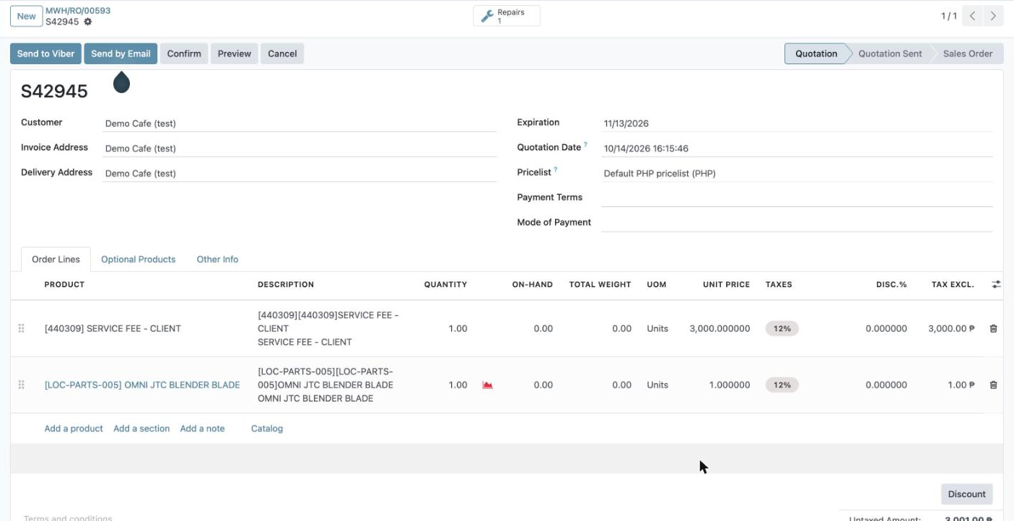Image resolution: width=1014 pixels, height=521 pixels.
Task: Confirm the quotation
Action: pos(184,53)
